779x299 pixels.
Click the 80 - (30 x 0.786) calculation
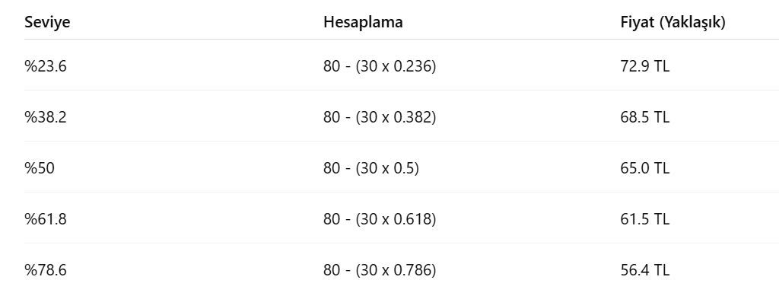coord(380,270)
